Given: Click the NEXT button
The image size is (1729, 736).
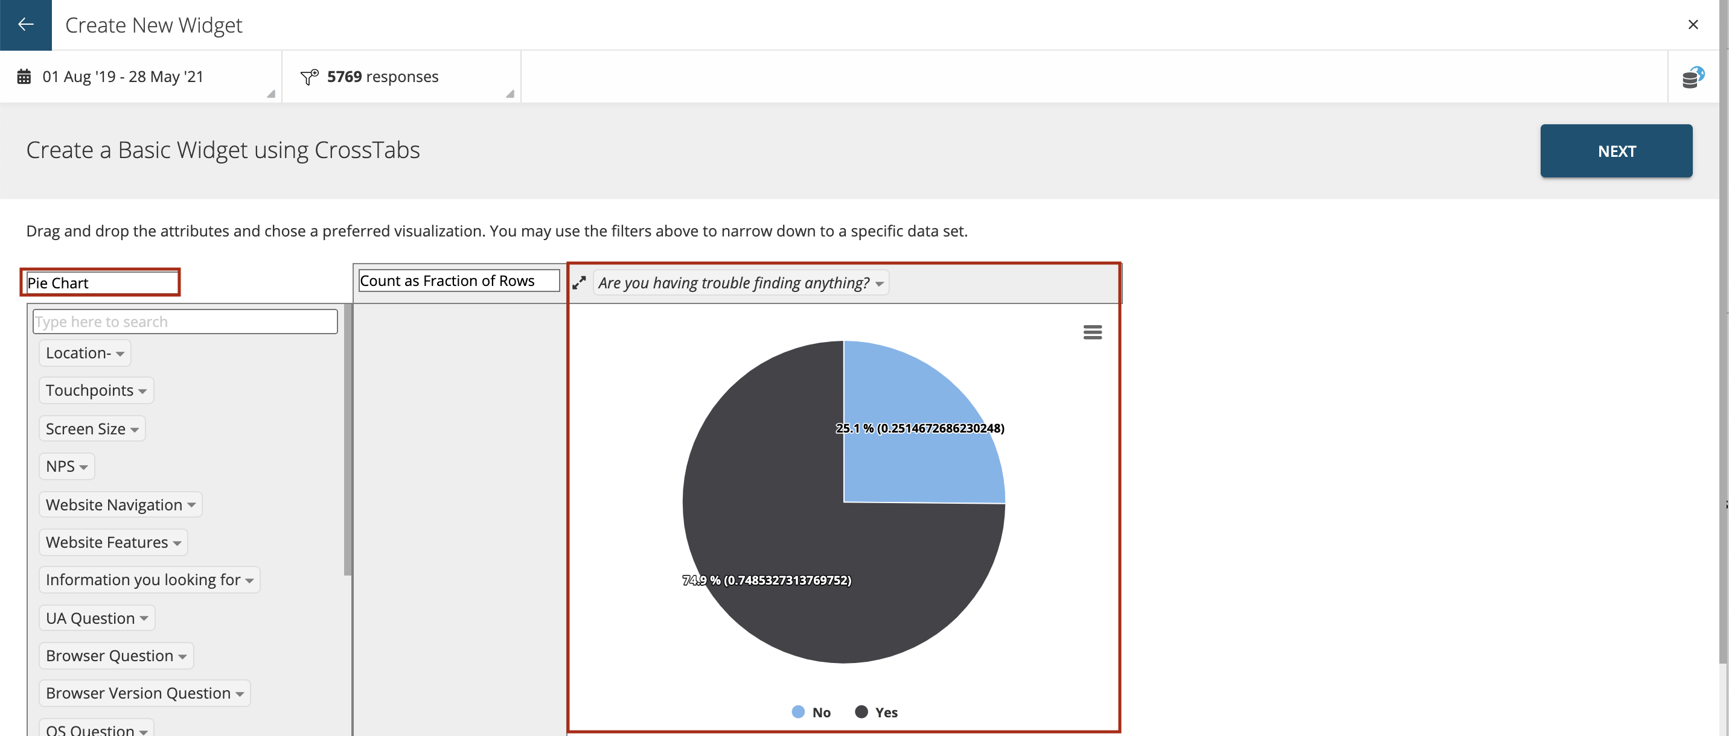Looking at the screenshot, I should pos(1616,151).
